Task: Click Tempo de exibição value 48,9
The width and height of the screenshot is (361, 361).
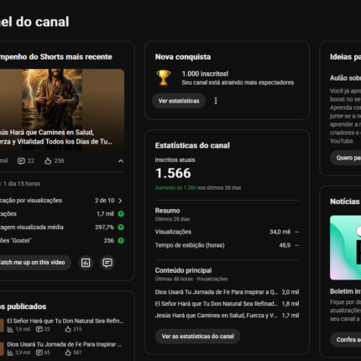Action: (x=285, y=245)
